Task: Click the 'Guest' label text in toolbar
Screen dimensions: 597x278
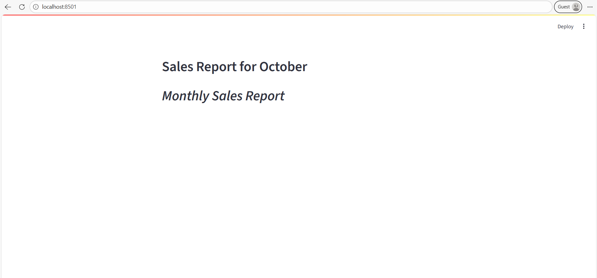Action: coord(564,7)
